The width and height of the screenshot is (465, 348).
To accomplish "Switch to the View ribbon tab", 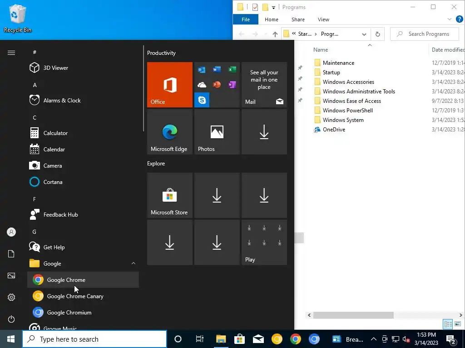I will pos(323,19).
